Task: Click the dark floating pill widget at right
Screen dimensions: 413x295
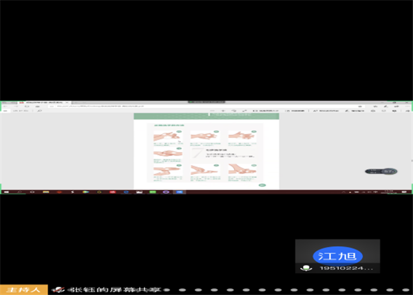Action: pos(381,171)
